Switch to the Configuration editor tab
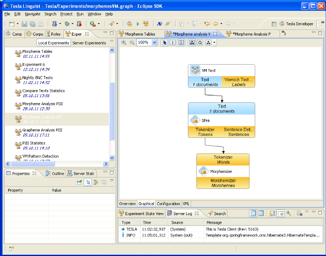 pos(168,203)
